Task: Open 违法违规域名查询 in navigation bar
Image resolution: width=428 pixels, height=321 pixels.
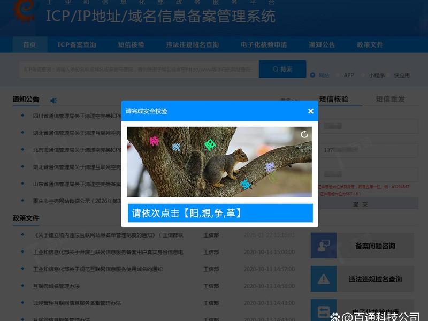Action: coord(193,45)
